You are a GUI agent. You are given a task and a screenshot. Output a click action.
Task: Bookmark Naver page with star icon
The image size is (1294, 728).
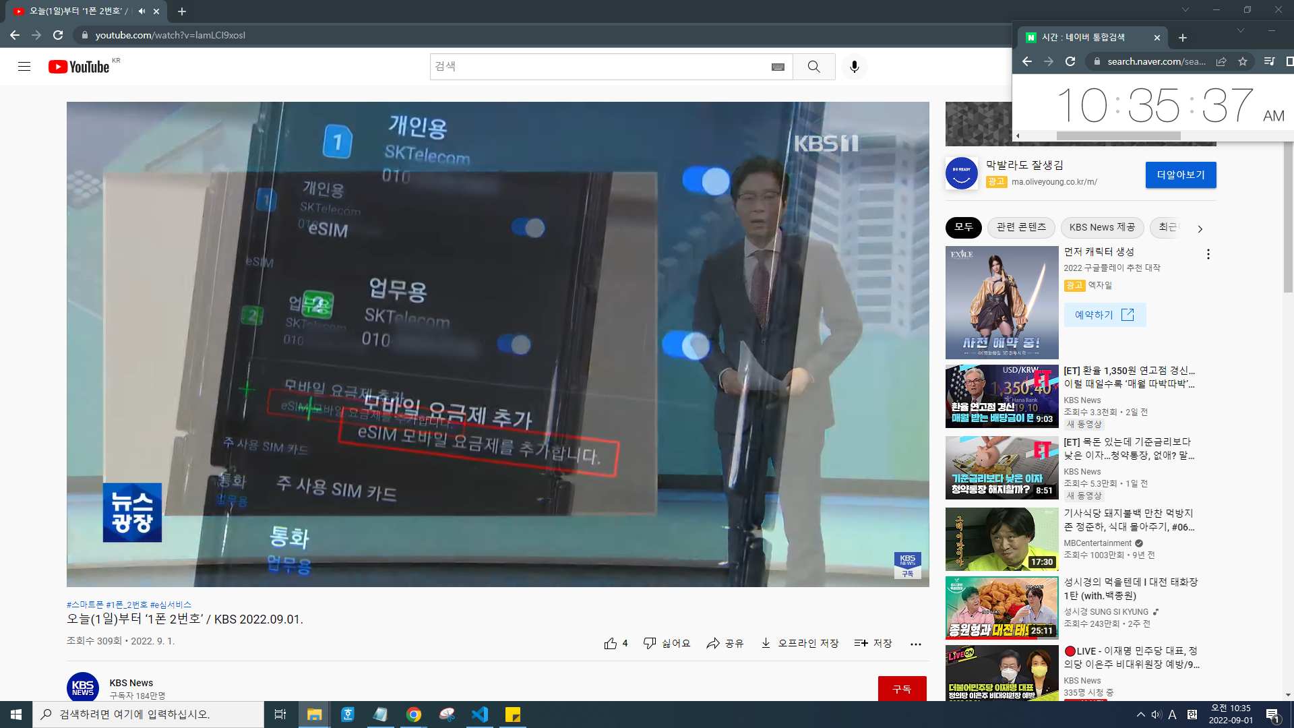pos(1242,61)
